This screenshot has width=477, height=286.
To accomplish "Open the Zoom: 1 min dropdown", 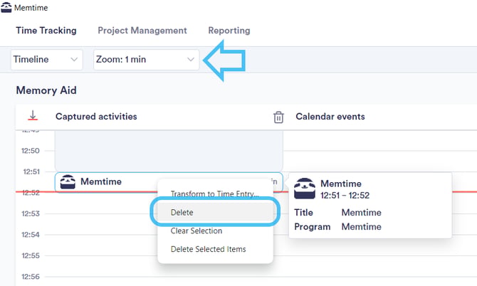I will (147, 60).
